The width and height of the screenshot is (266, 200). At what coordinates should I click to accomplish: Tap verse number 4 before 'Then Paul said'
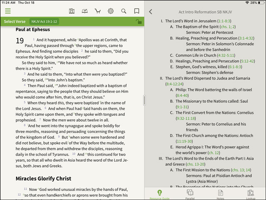25,85
